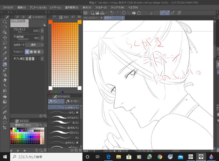The width and height of the screenshot is (219, 161).
Task: Select the Airbrush tool
Action: [x=5, y=75]
